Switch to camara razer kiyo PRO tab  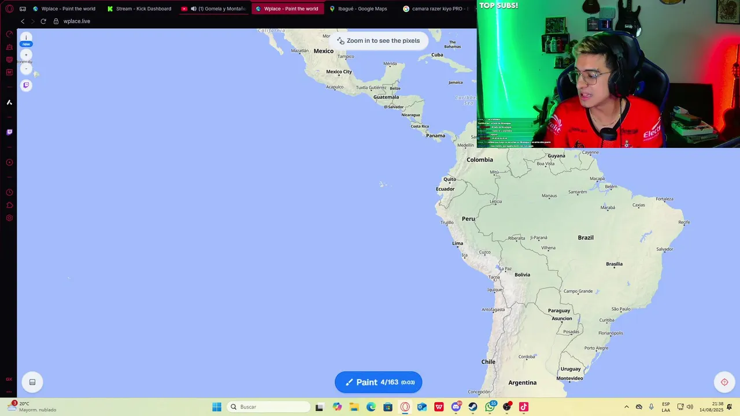[x=435, y=9]
